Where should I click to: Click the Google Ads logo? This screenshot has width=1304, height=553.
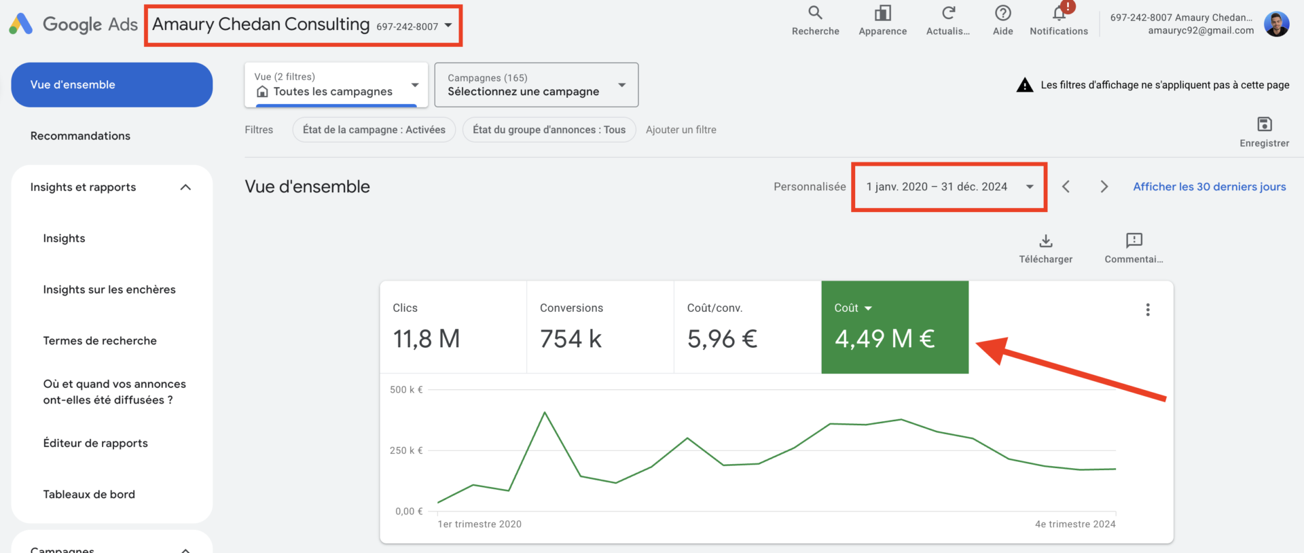tap(73, 24)
